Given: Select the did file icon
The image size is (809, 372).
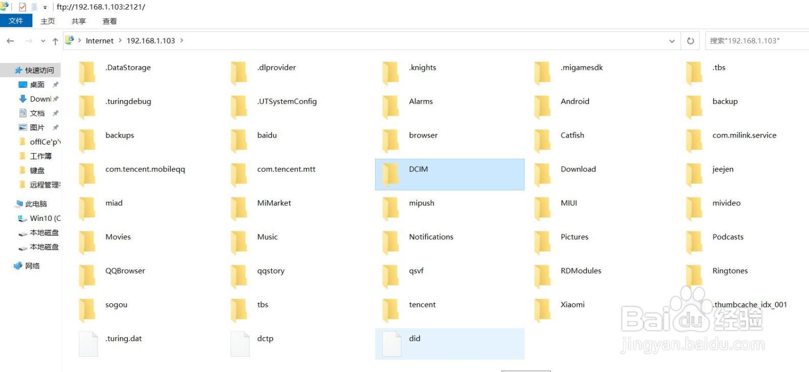Looking at the screenshot, I should (x=391, y=344).
